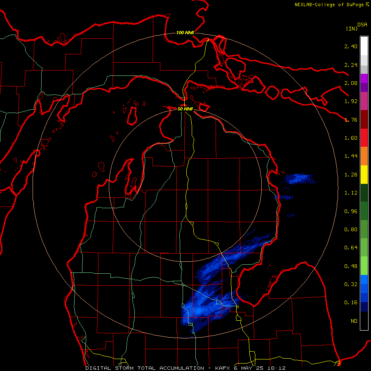Click the 0.80 legend value
Screen dimensions: 371x371
pos(351,230)
